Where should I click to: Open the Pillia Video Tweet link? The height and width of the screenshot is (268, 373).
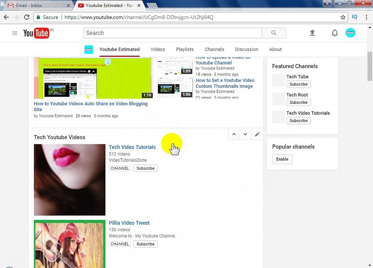pyautogui.click(x=129, y=223)
